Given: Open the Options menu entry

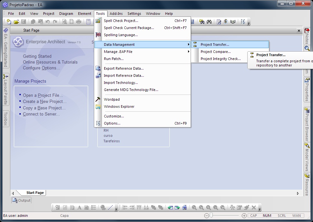Looking at the screenshot, I should (112, 123).
